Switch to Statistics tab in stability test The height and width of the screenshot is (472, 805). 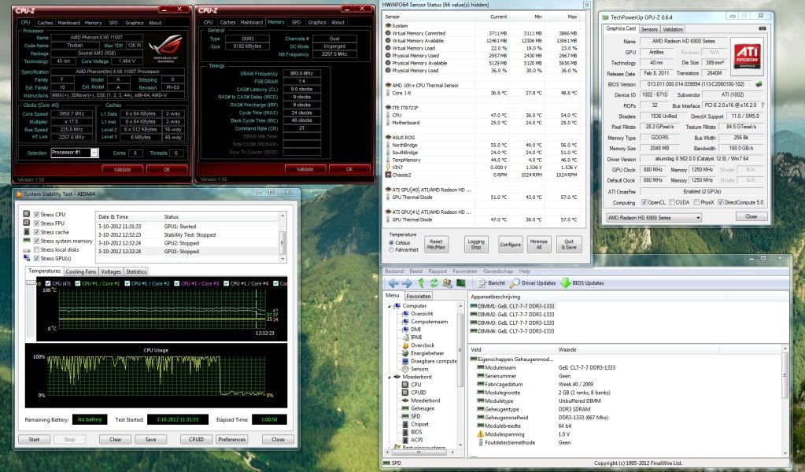click(136, 271)
